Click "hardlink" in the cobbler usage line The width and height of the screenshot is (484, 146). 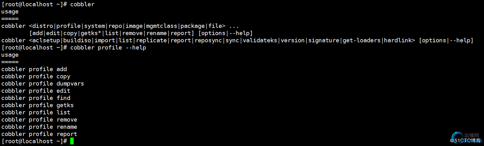click(397, 40)
